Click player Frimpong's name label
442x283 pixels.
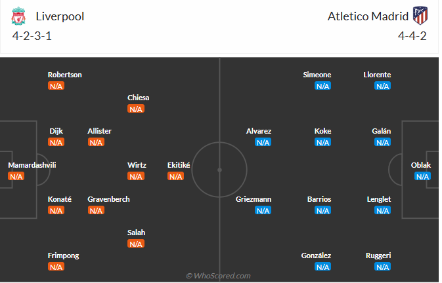click(64, 255)
